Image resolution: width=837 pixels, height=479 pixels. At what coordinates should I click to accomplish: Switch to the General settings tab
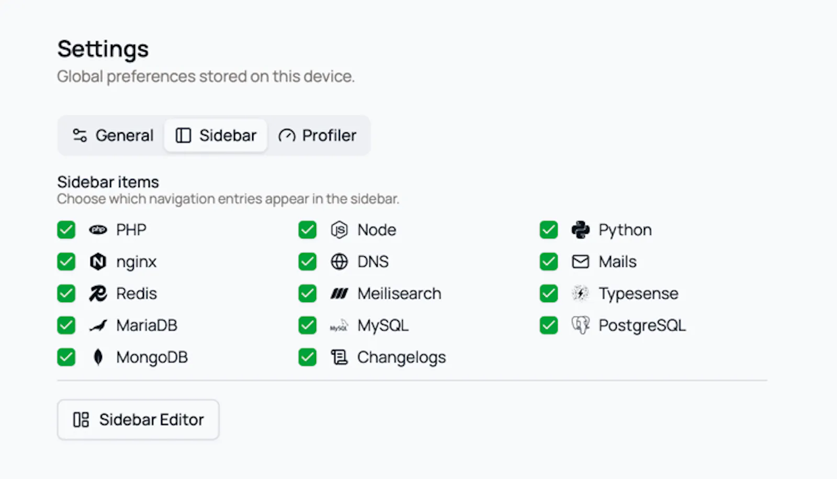pyautogui.click(x=112, y=135)
